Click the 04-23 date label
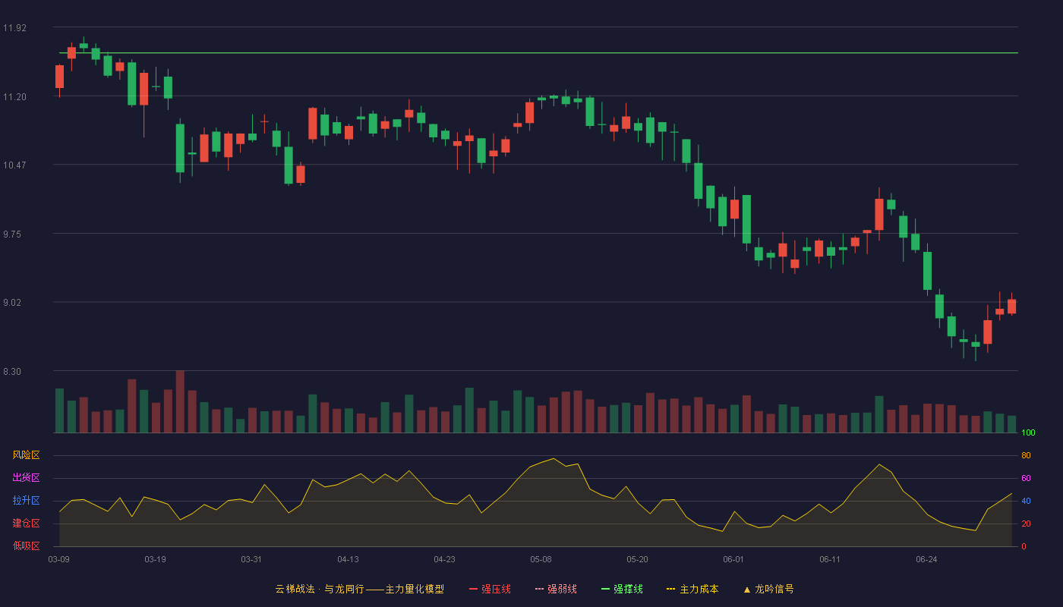Image resolution: width=1063 pixels, height=607 pixels. [x=444, y=559]
